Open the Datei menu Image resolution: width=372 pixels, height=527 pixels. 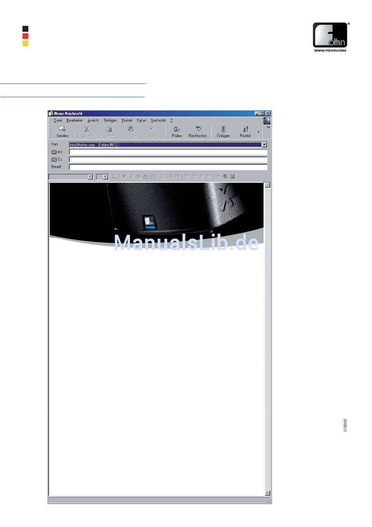tap(58, 120)
